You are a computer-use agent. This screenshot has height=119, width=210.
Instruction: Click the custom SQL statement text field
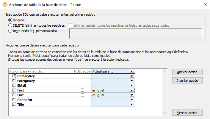(135, 34)
